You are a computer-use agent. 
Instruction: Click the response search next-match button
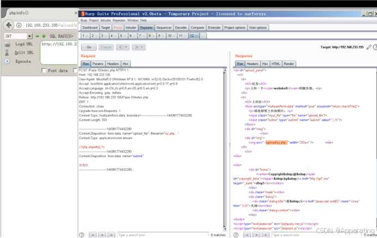265,235
